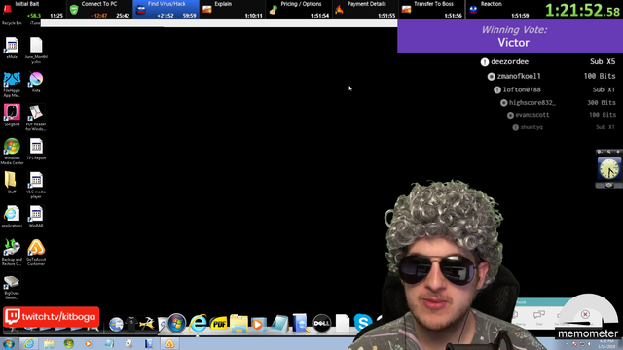Viewport: 623px width, 350px height.
Task: Click the globe icon in the dock
Action: pos(116,324)
